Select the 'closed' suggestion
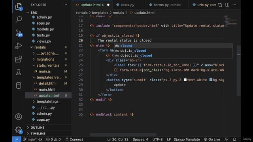This screenshot has height=142, width=253. pyautogui.click(x=173, y=46)
